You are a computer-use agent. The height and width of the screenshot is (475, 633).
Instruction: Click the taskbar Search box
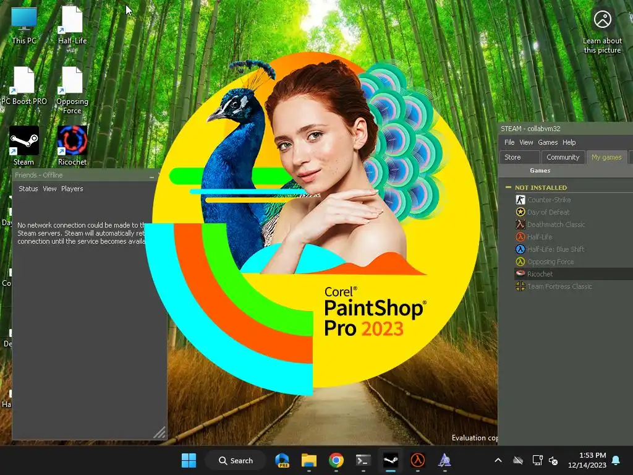coord(236,460)
